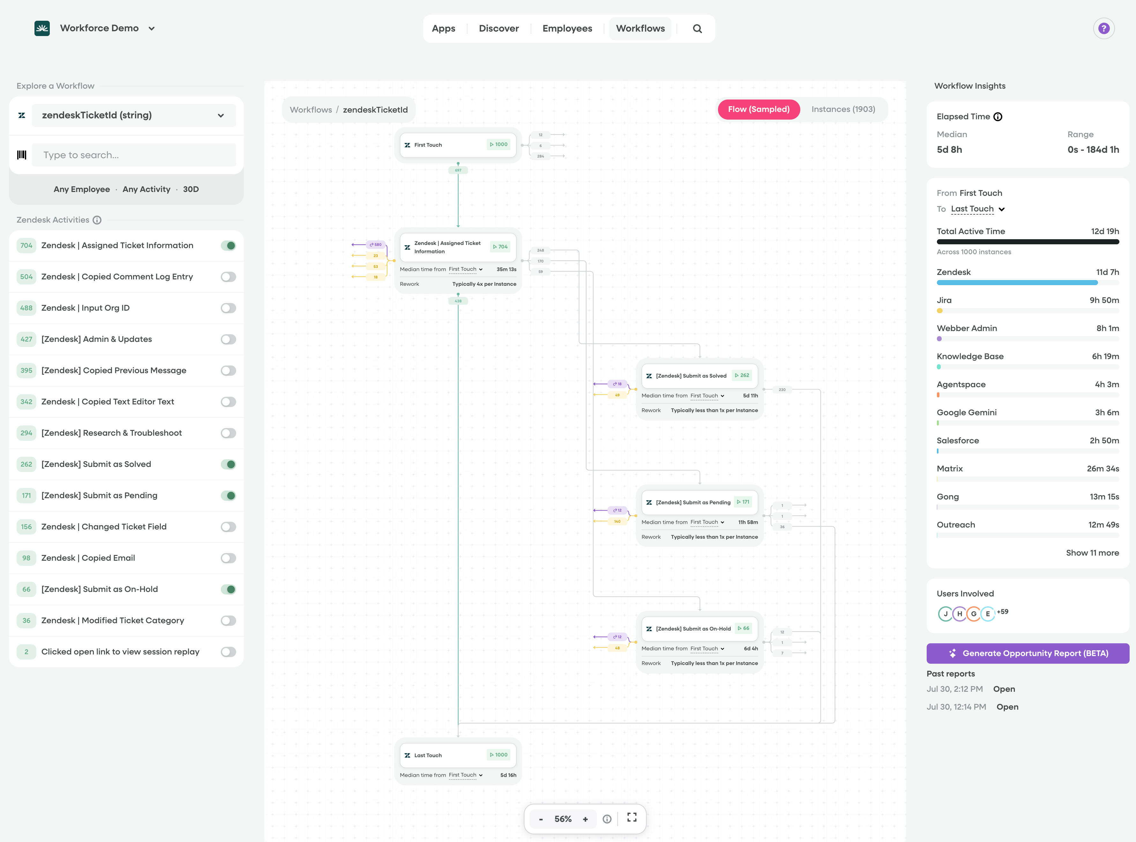The image size is (1136, 842).
Task: Click the 704 badge on Assigned Ticket Information node
Action: [500, 247]
